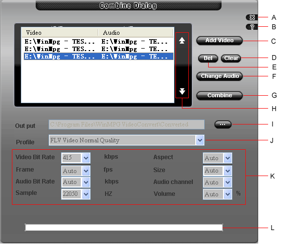Viewport: 282px width, 244px height.
Task: Open the Size dropdown
Action: [x=227, y=171]
